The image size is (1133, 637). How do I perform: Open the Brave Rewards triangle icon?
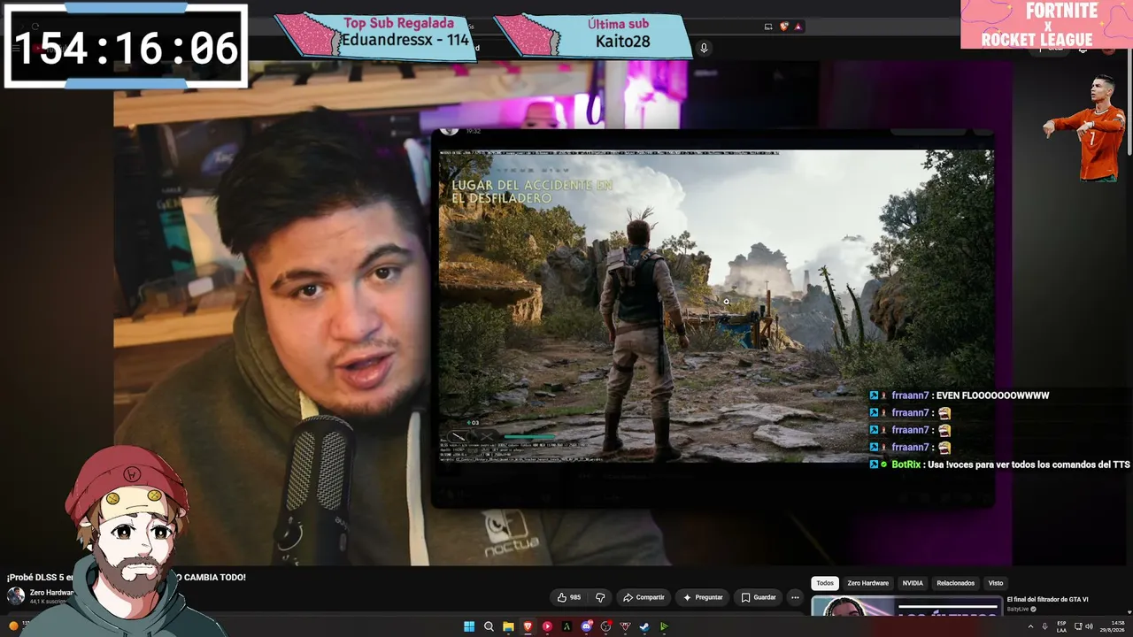(x=798, y=27)
